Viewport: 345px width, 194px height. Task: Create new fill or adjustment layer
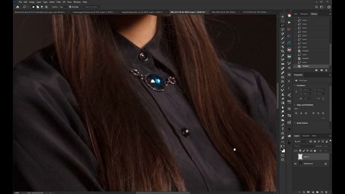click(x=313, y=192)
